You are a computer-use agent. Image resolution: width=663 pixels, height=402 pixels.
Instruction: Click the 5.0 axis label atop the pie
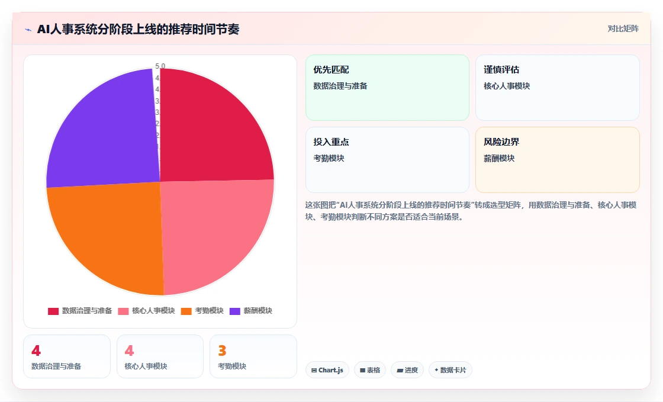pyautogui.click(x=160, y=66)
